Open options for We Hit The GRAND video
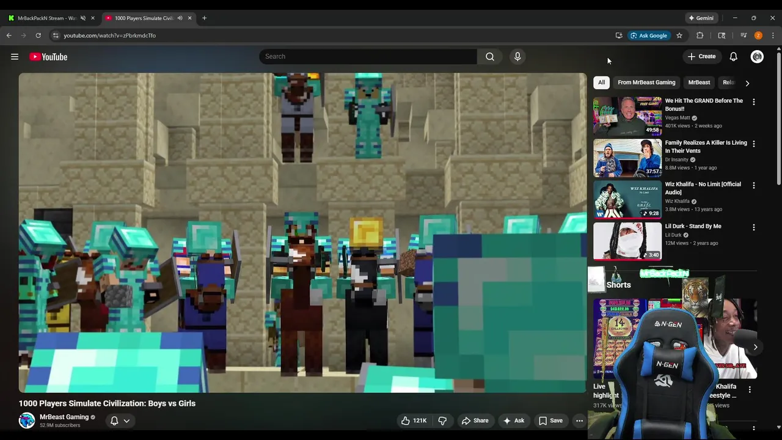Screen dimensions: 782x440 click(x=753, y=102)
